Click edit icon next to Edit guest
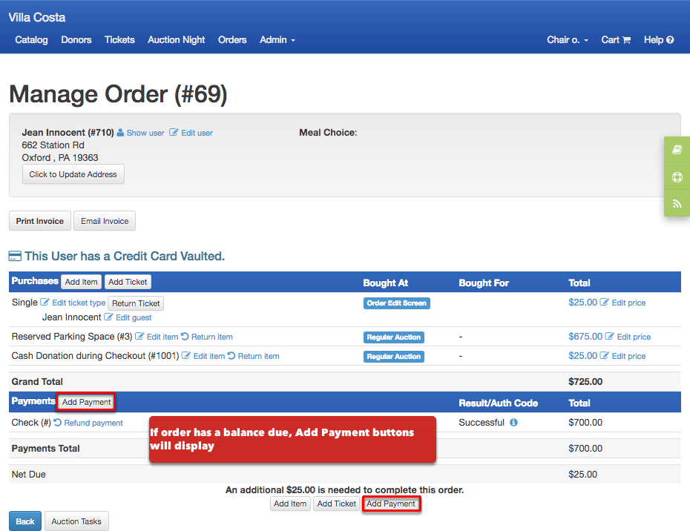The width and height of the screenshot is (690, 531). click(x=108, y=317)
